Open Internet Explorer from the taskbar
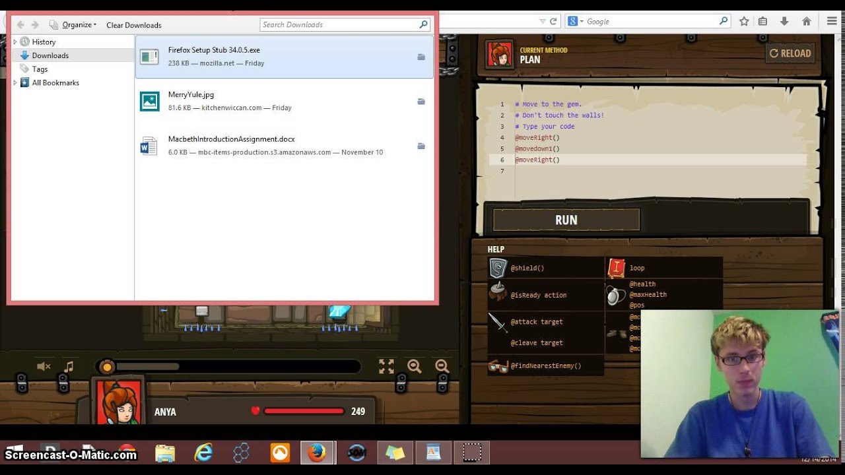The width and height of the screenshot is (845, 475). coord(203,453)
